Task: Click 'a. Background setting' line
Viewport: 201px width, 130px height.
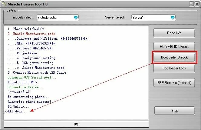Action: click(31, 58)
